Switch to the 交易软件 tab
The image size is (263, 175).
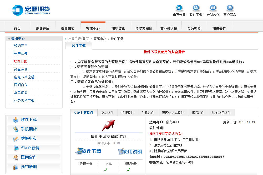click(107, 112)
